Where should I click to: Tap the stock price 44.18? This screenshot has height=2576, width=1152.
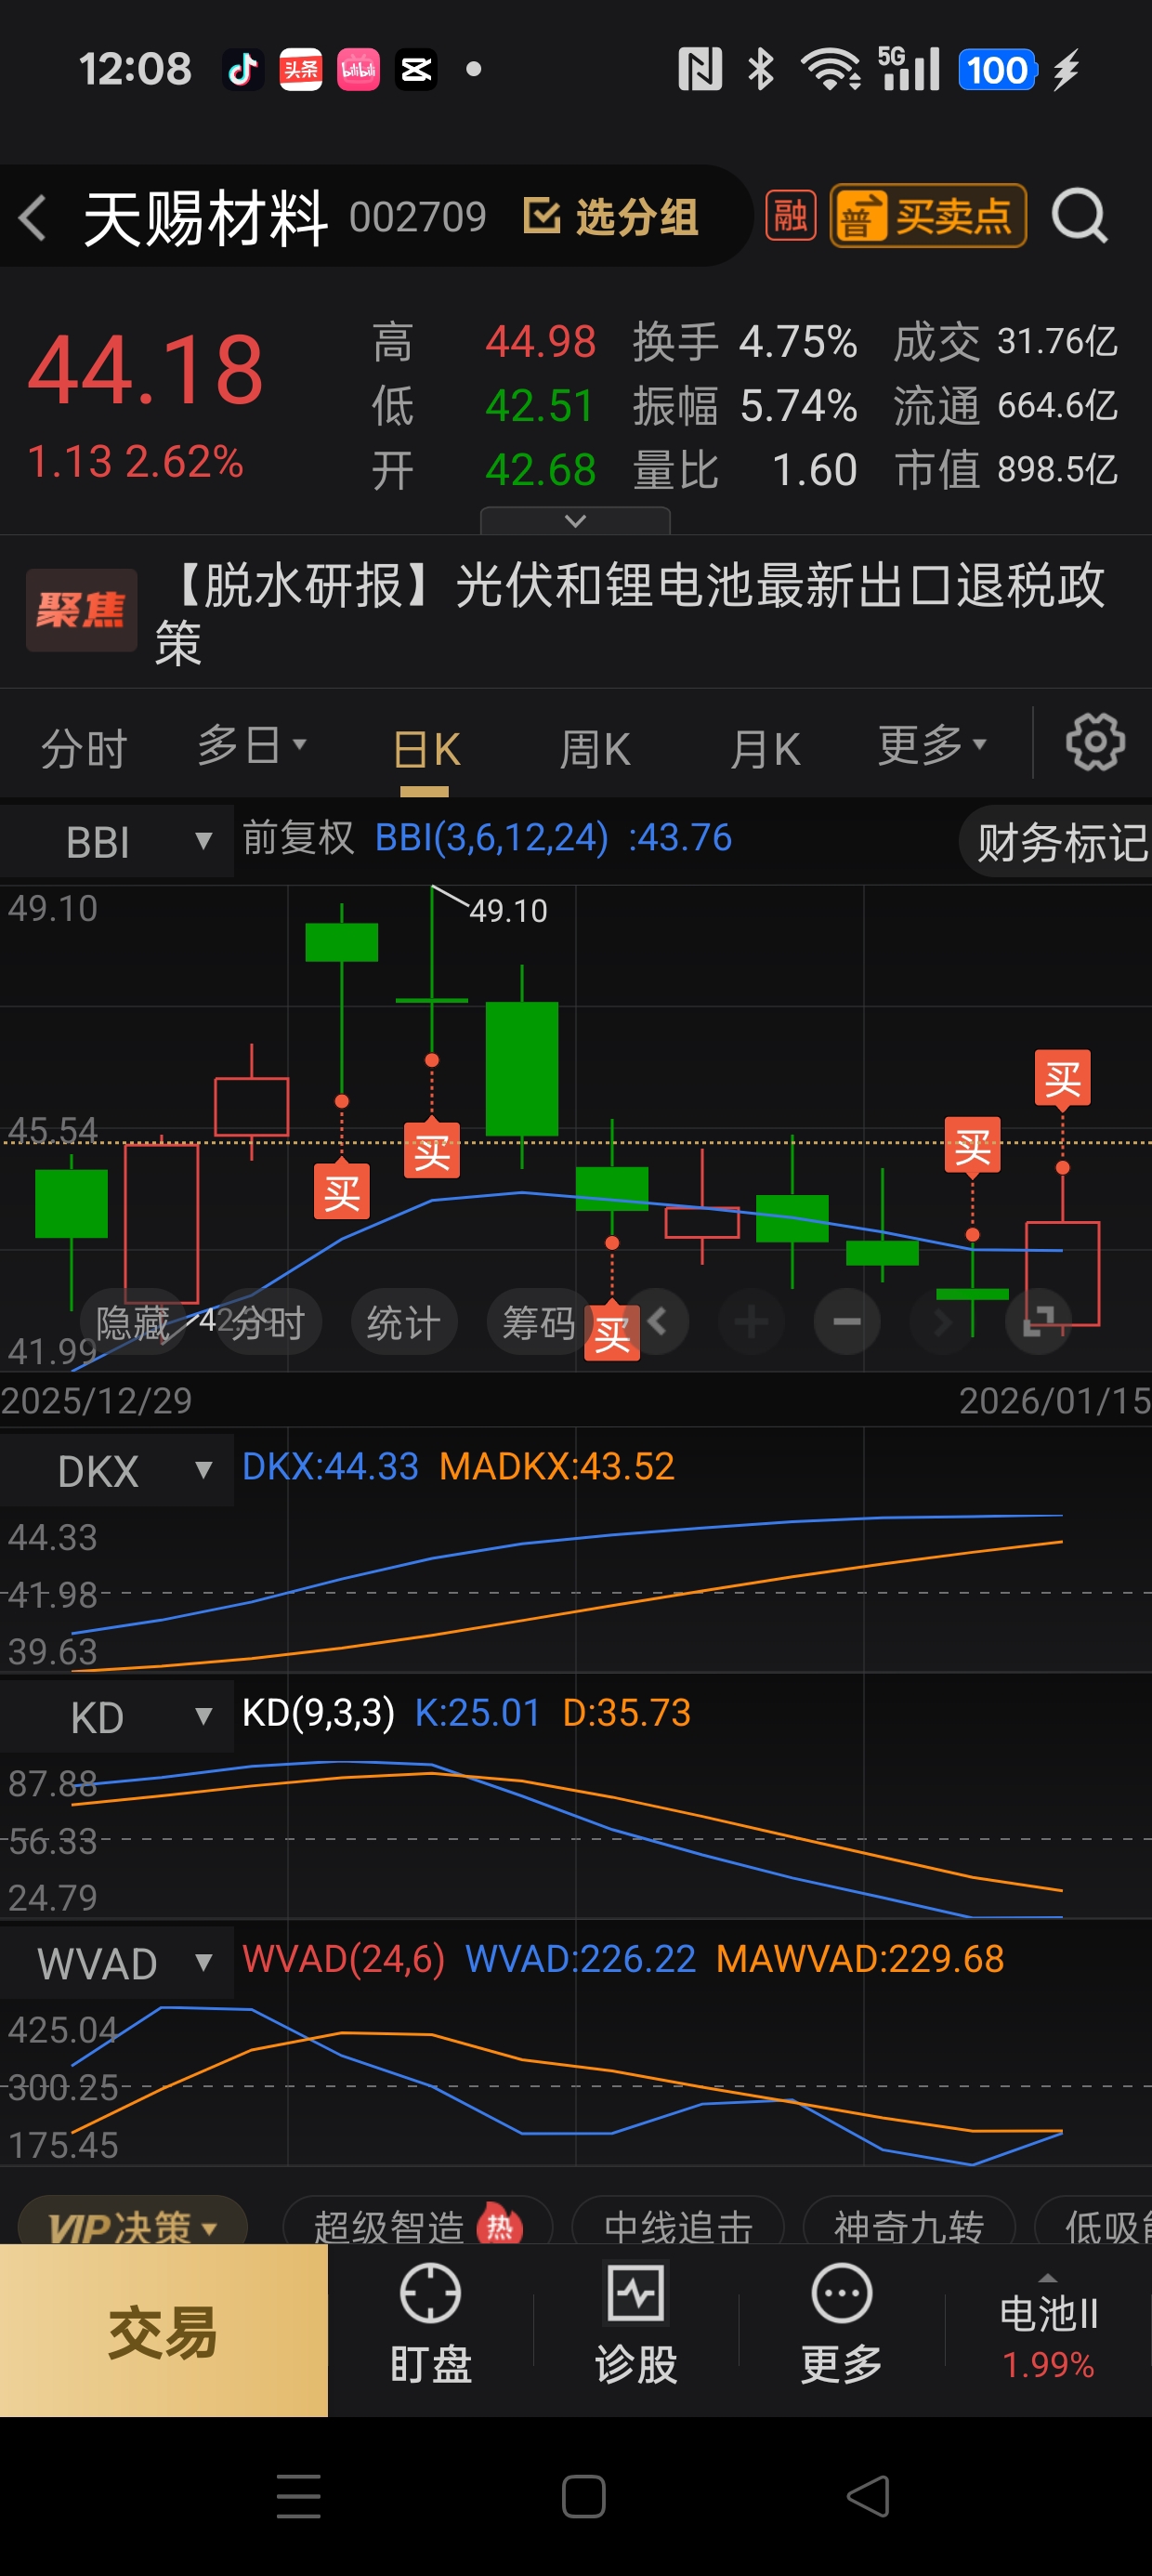pos(146,369)
